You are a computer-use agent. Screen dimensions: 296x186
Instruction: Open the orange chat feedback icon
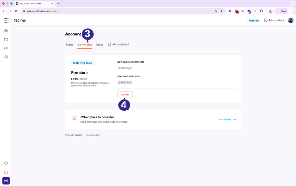click(x=6, y=172)
